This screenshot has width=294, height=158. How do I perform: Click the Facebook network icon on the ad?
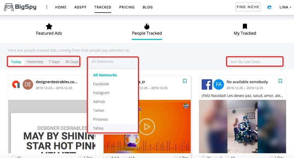pyautogui.click(x=207, y=84)
